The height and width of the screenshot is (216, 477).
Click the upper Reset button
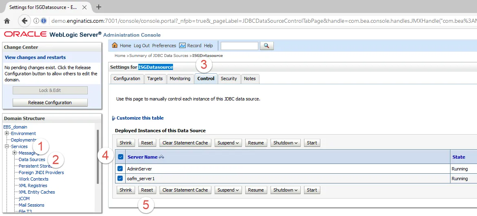(x=147, y=143)
